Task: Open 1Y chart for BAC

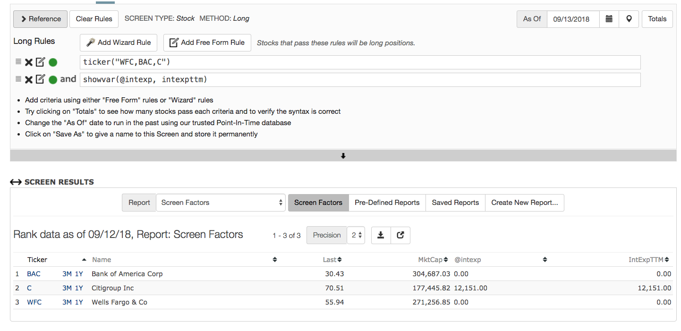Action: tap(79, 274)
